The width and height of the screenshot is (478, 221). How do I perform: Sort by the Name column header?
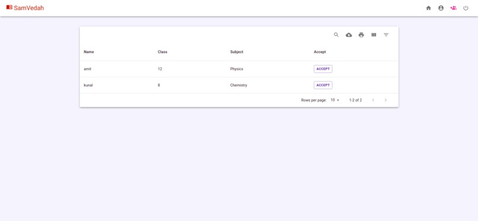pos(89,52)
